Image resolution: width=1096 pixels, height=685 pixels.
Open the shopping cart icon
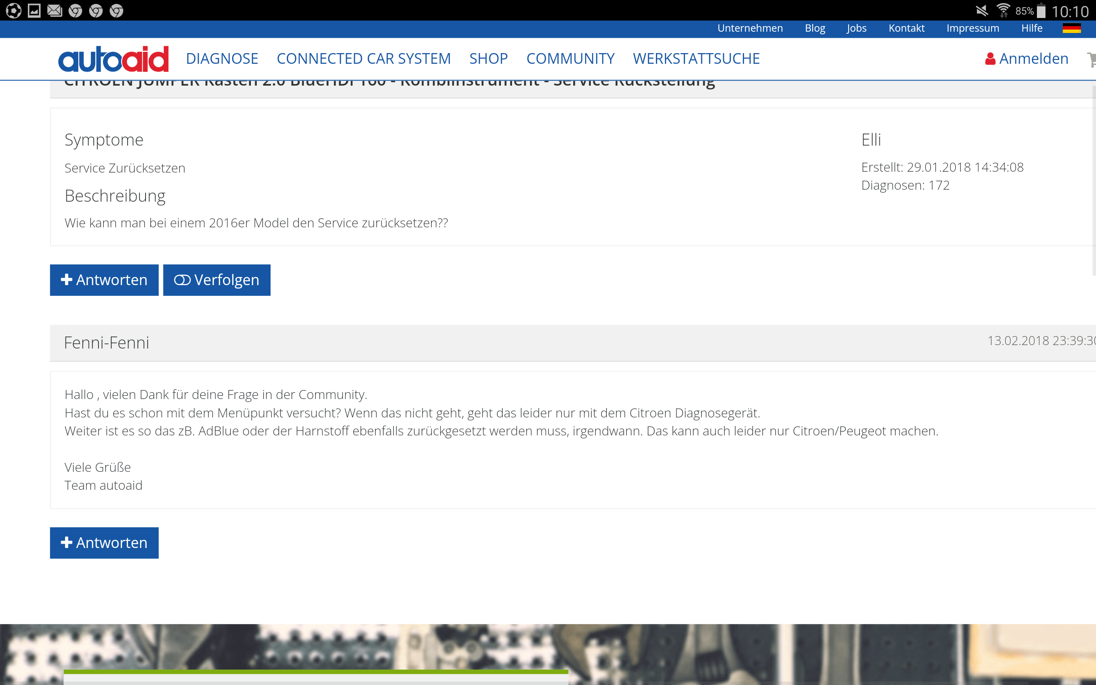point(1091,60)
